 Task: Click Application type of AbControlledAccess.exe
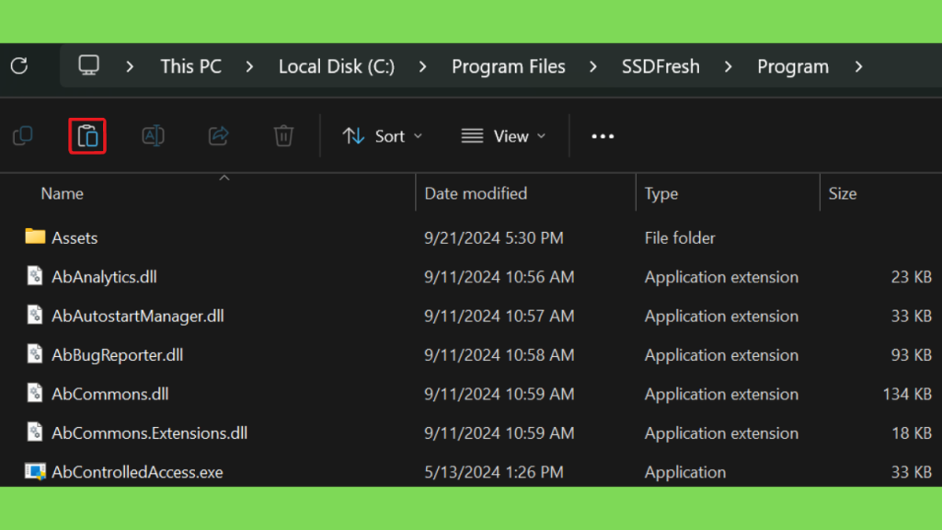[684, 473]
